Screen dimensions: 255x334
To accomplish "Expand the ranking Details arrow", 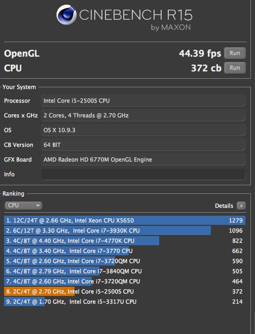I will (x=241, y=206).
